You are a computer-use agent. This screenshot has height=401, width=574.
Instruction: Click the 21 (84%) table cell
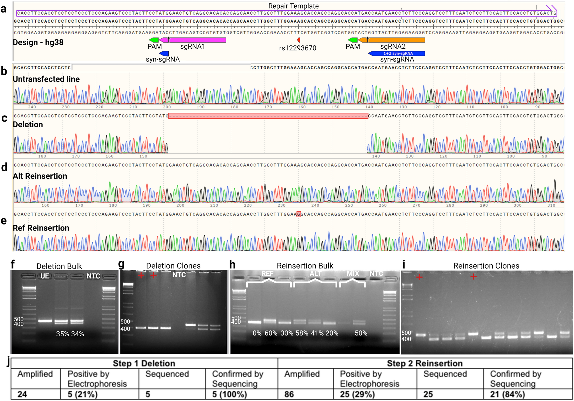tap(507, 394)
